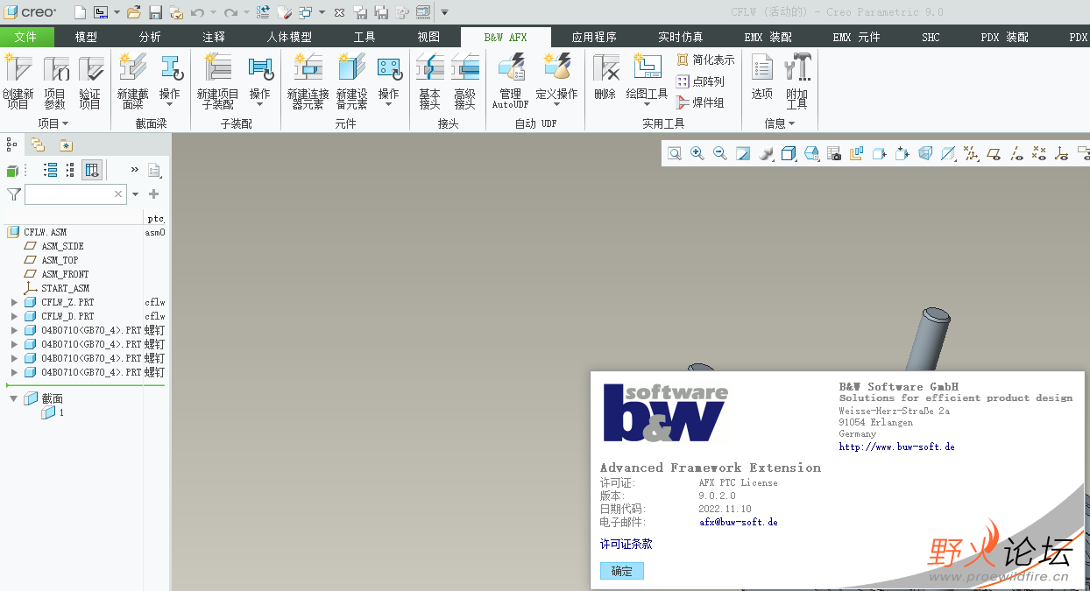Switch to the 模型 ribbon tab
This screenshot has height=591, width=1090.
click(x=86, y=37)
